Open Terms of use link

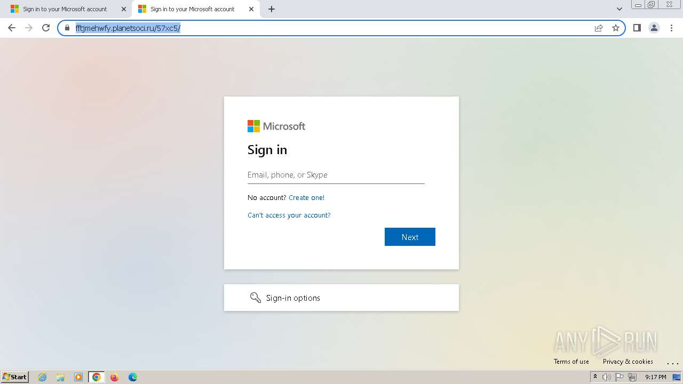pyautogui.click(x=571, y=362)
